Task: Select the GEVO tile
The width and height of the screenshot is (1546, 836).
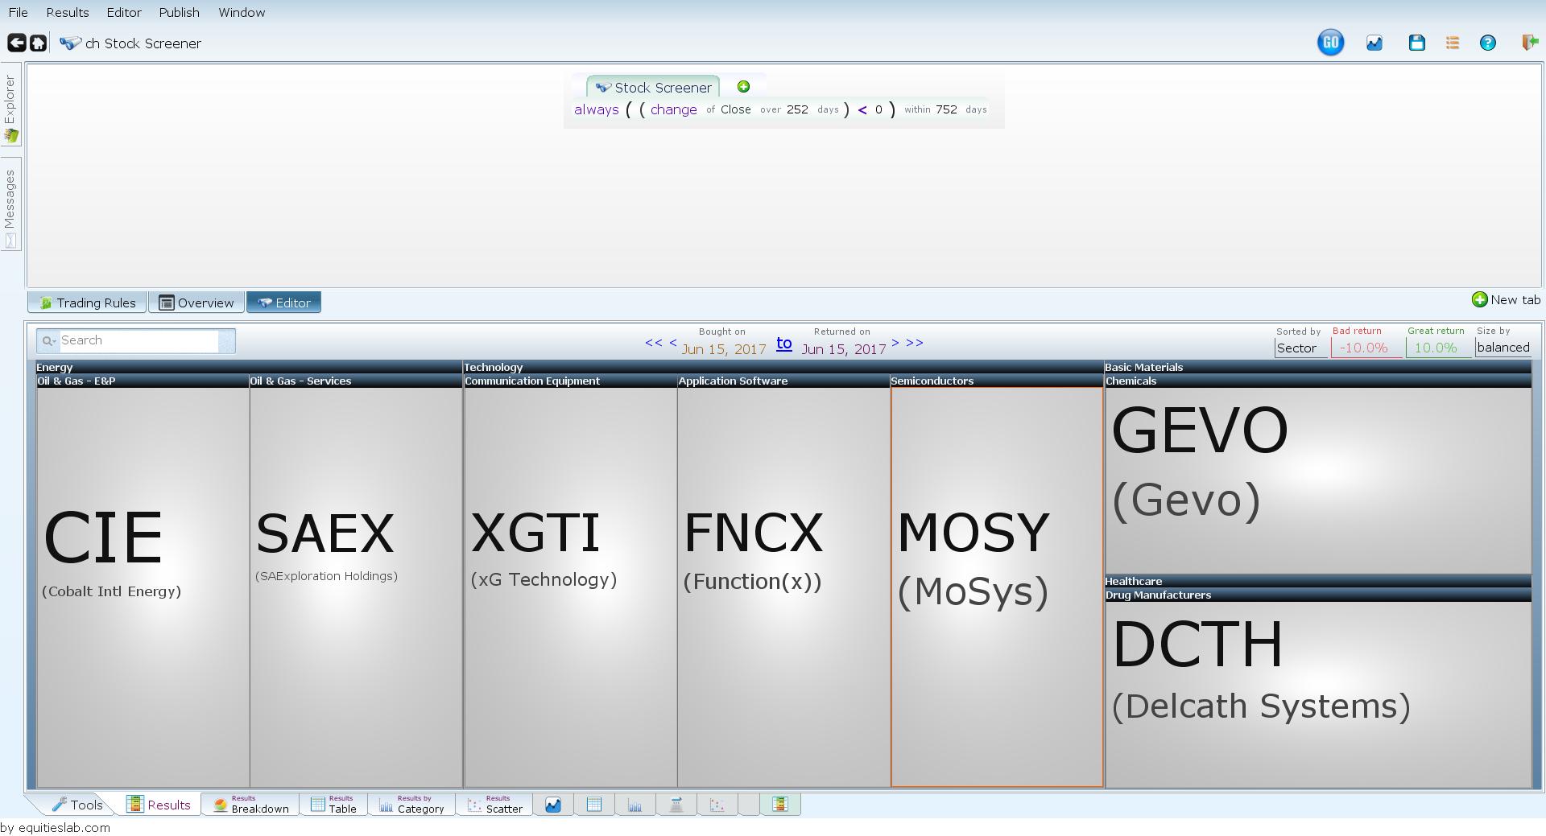Action: 1318,480
